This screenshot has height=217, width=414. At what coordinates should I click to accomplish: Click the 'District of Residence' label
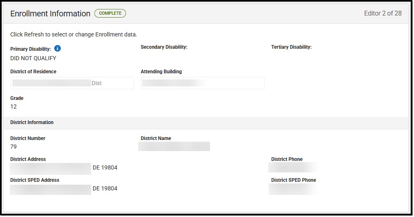click(x=33, y=72)
